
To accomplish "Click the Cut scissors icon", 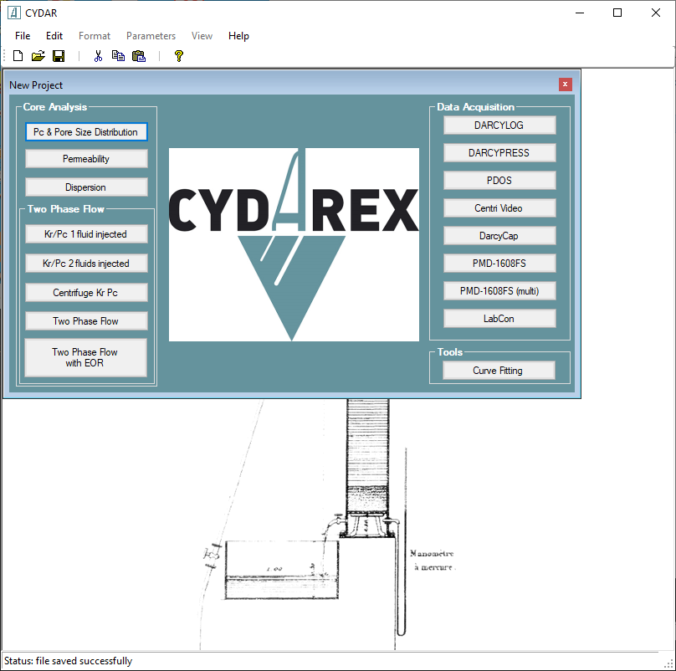I will (x=98, y=55).
